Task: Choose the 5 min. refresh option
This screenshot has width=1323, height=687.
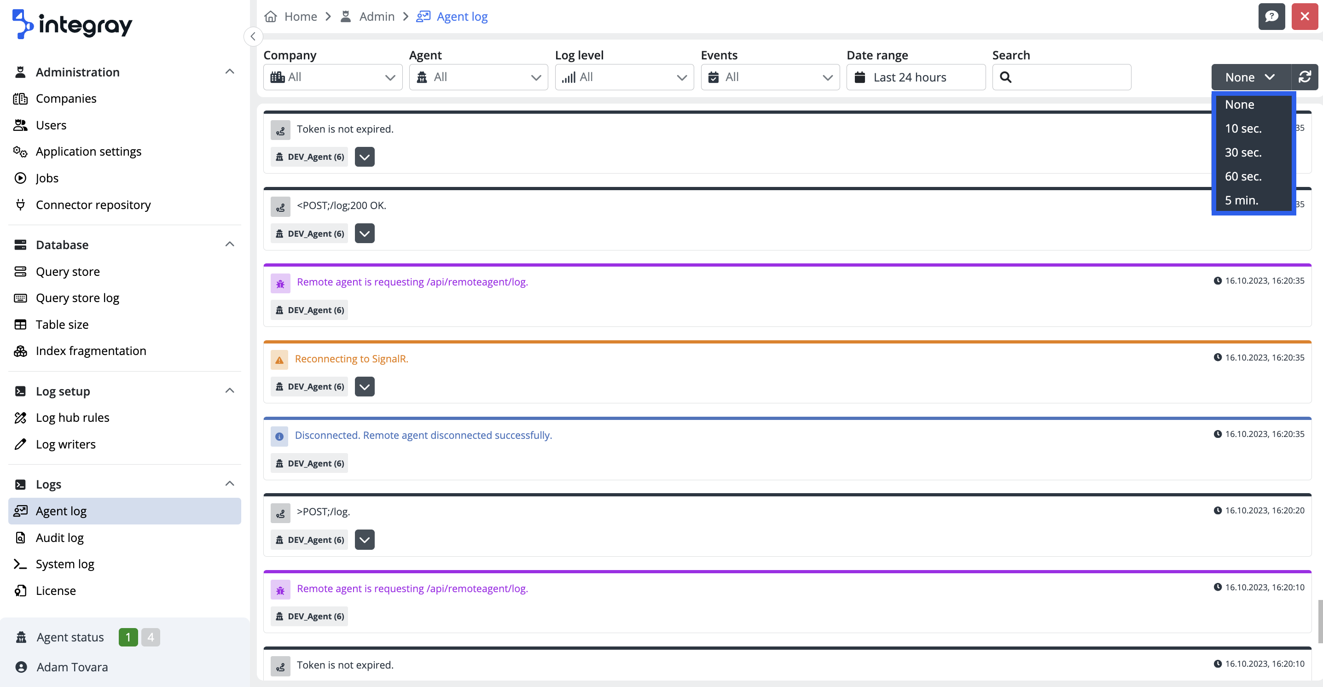Action: (1242, 200)
